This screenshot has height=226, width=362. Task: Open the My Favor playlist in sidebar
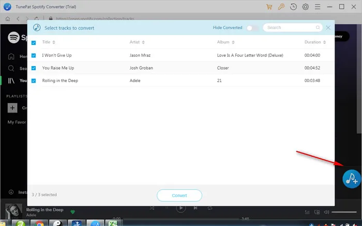coord(17,122)
